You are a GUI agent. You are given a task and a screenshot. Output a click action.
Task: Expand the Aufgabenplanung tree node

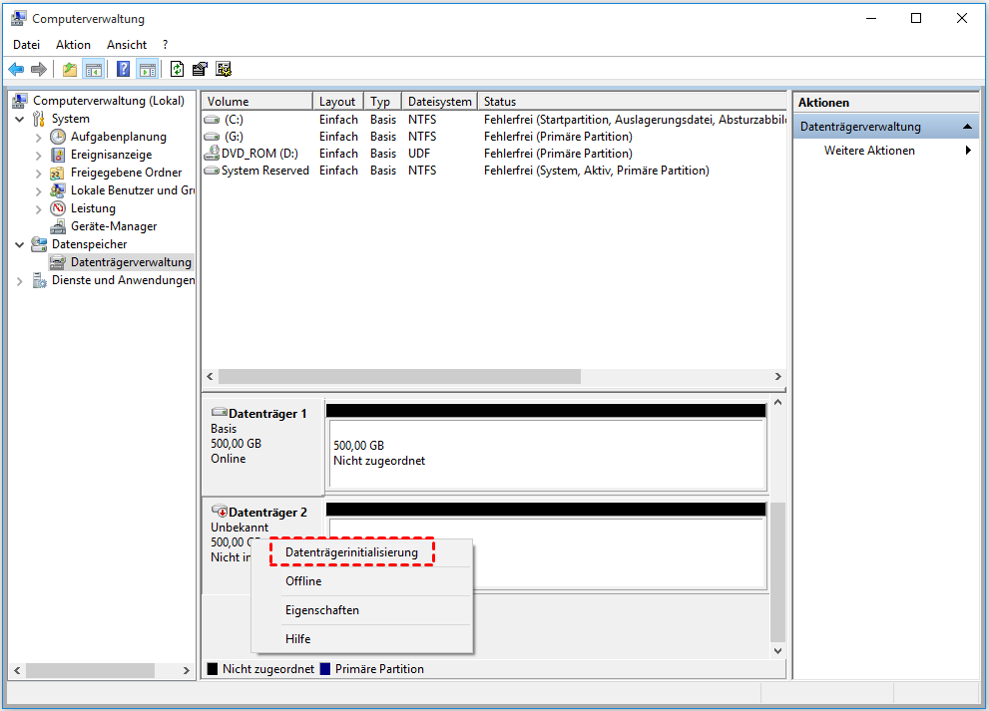[x=39, y=137]
